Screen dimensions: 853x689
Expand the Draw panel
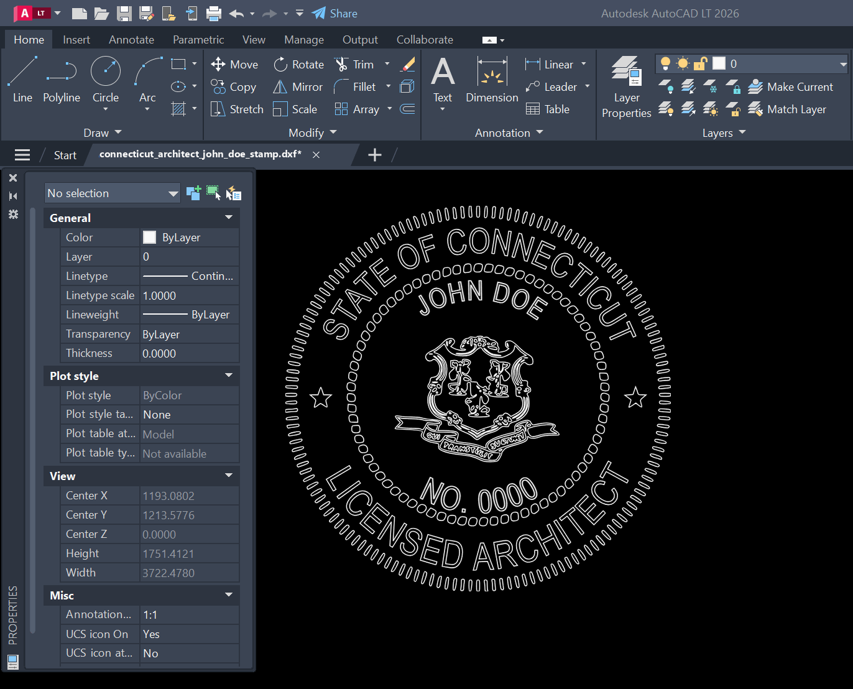[103, 132]
